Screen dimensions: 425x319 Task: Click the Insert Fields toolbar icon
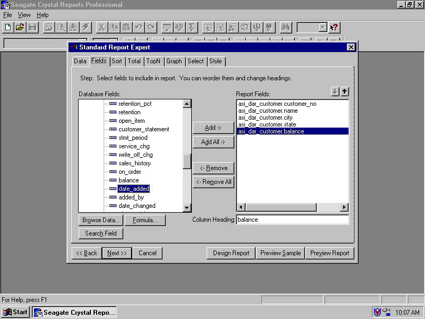[x=167, y=28]
